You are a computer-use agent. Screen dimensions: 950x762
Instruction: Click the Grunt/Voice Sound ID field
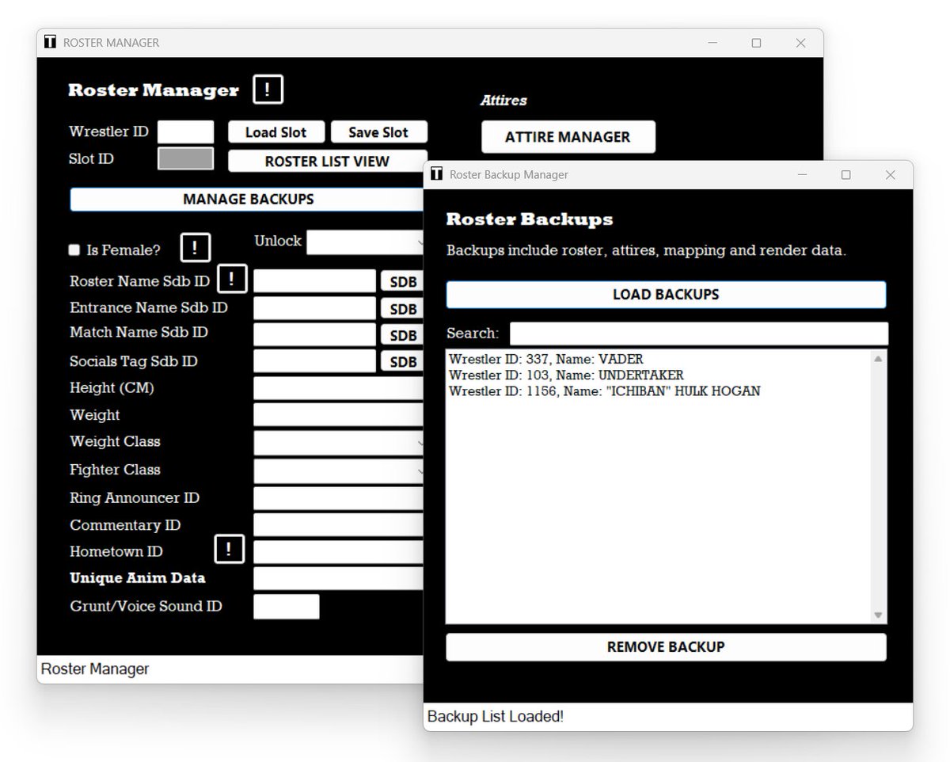pos(286,607)
